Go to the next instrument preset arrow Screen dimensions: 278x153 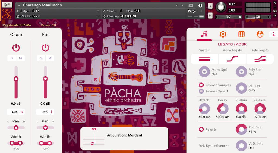[182, 5]
